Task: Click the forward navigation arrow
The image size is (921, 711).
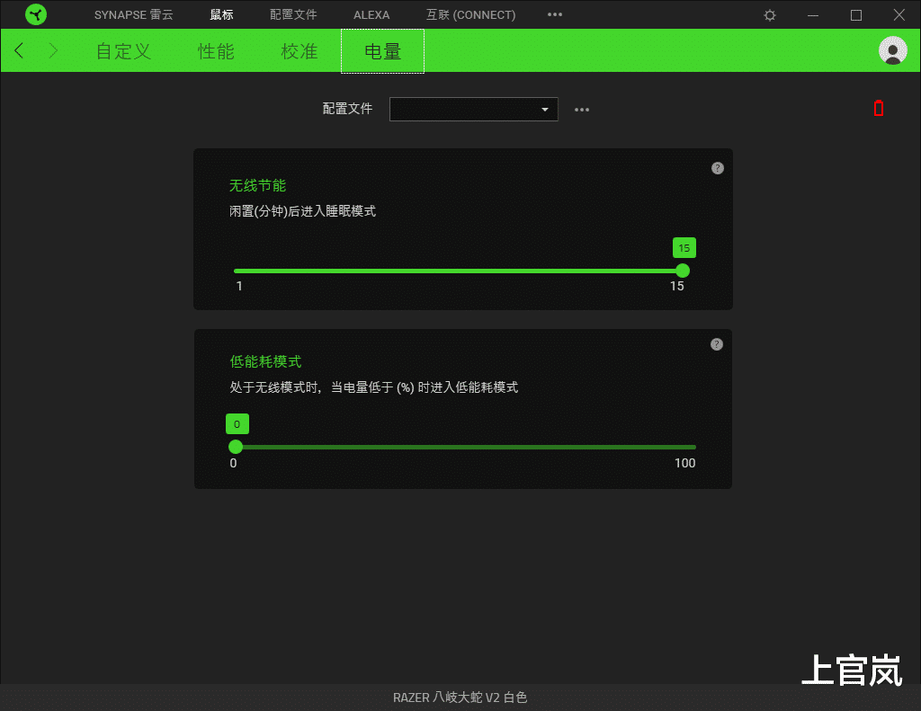Action: tap(51, 50)
